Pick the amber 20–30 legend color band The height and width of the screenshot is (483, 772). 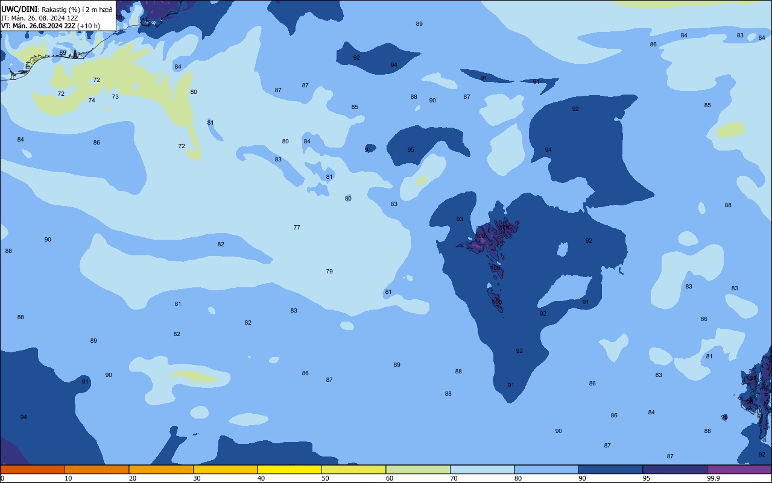point(161,469)
